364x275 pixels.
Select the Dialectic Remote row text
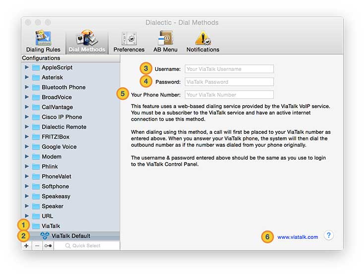pyautogui.click(x=64, y=127)
